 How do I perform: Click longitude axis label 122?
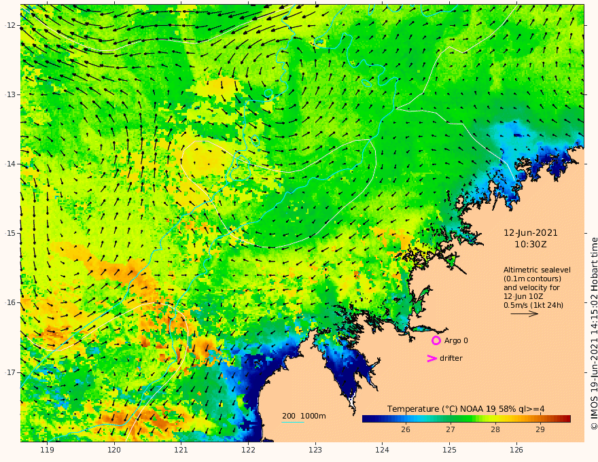click(248, 450)
